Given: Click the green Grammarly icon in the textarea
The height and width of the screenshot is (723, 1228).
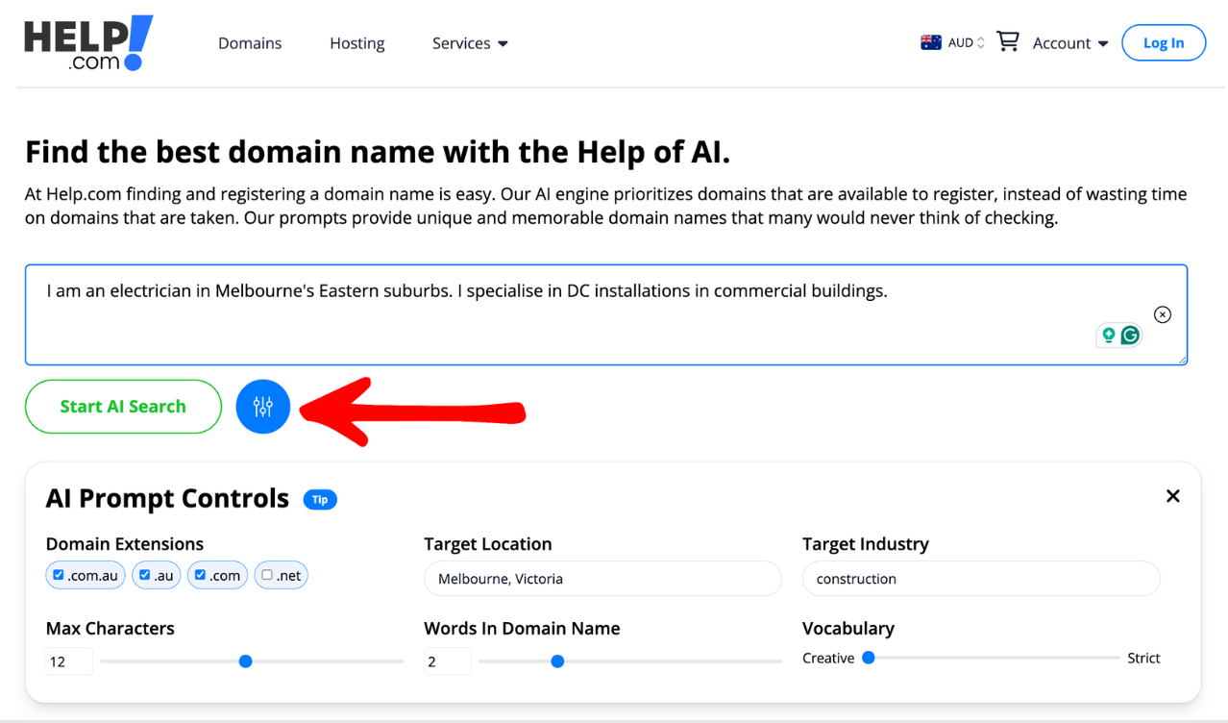Looking at the screenshot, I should pyautogui.click(x=1130, y=335).
